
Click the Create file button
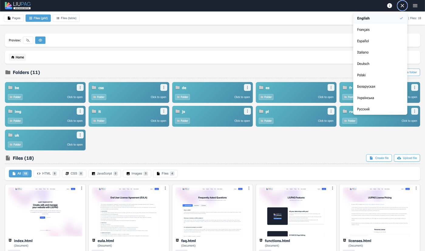point(379,158)
